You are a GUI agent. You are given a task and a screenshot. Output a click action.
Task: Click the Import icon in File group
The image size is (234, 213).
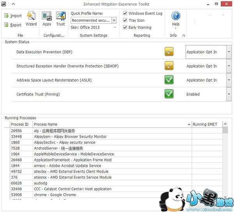tap(7, 16)
